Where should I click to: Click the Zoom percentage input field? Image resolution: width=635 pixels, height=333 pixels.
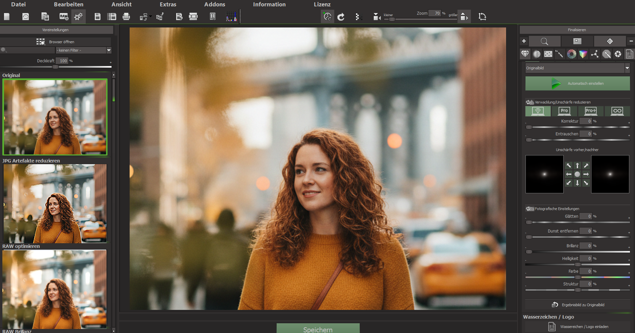coord(434,13)
